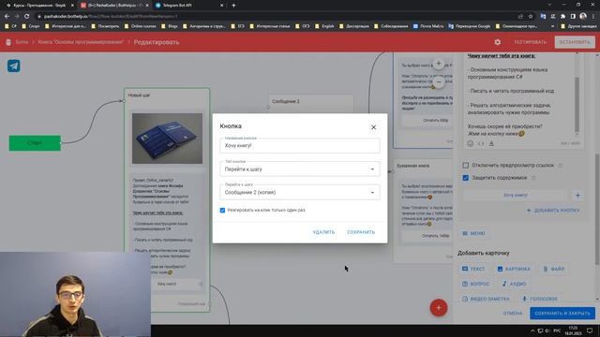The width and height of the screenshot is (600, 337).
Task: Click the button name field 'Хочу книгу!'
Action: coord(300,146)
